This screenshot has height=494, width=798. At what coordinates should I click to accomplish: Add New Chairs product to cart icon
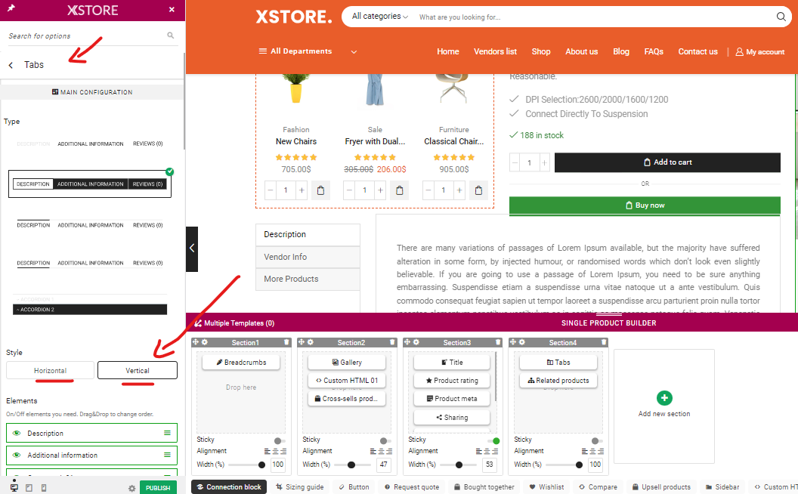(x=320, y=190)
